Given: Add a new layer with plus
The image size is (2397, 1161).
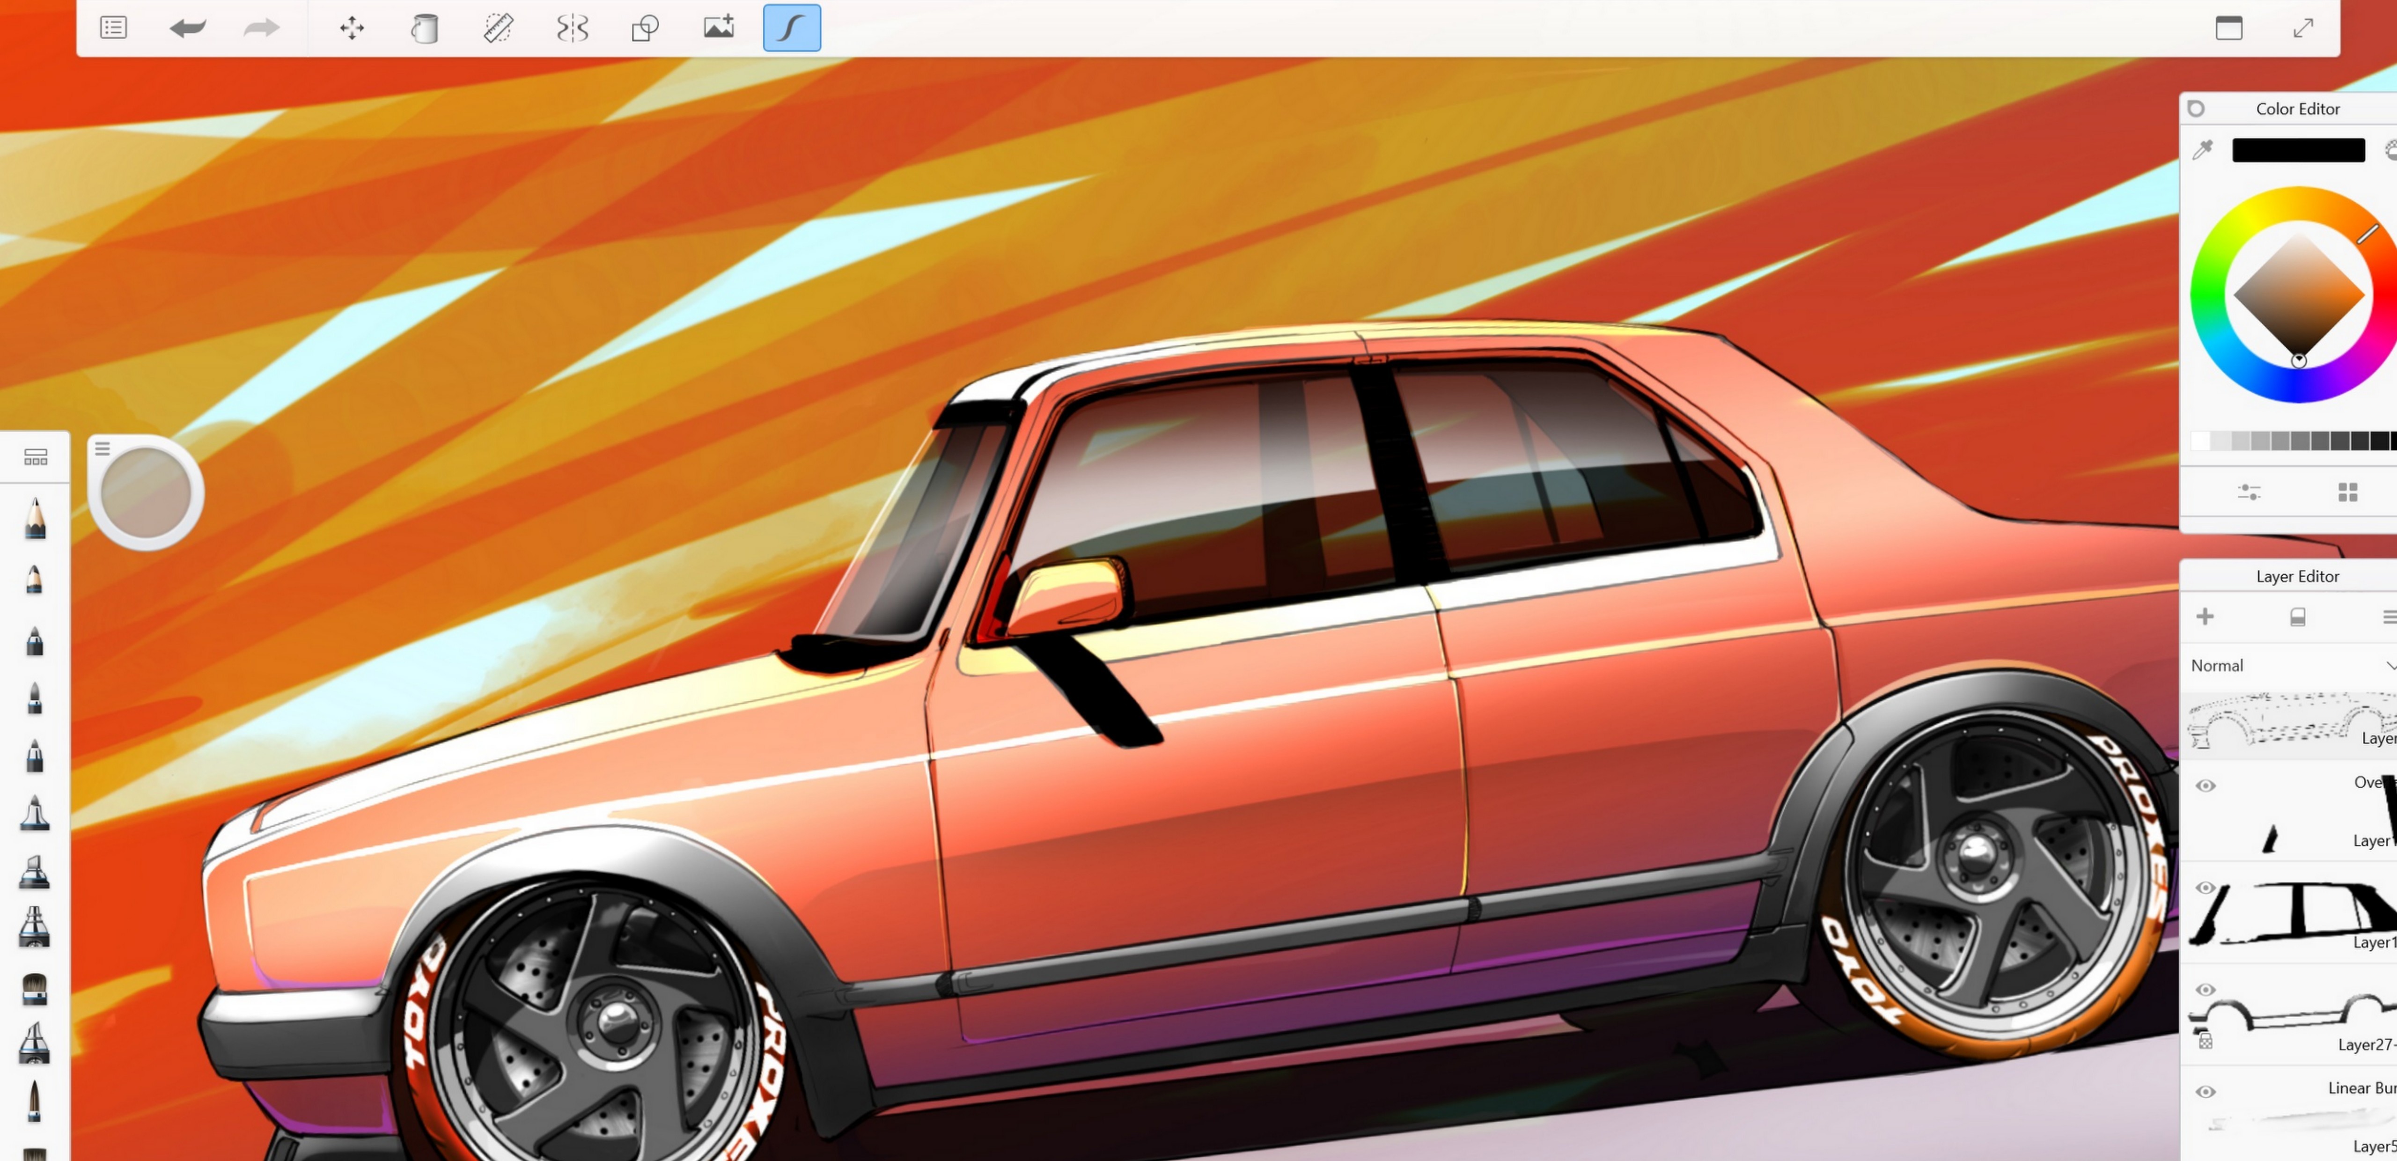Looking at the screenshot, I should 2205,616.
